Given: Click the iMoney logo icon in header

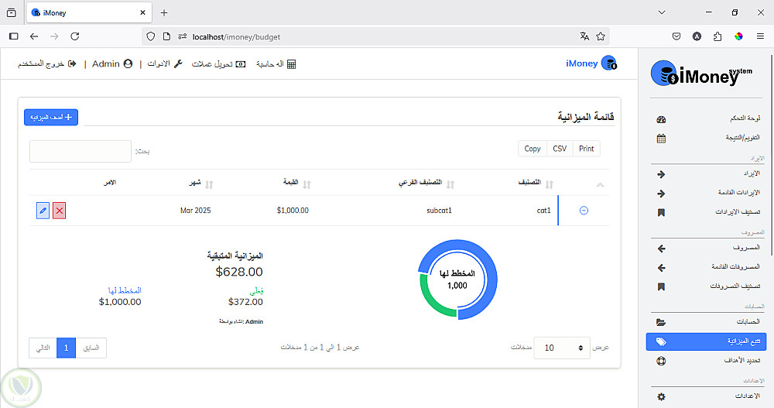Looking at the screenshot, I should click(x=609, y=63).
